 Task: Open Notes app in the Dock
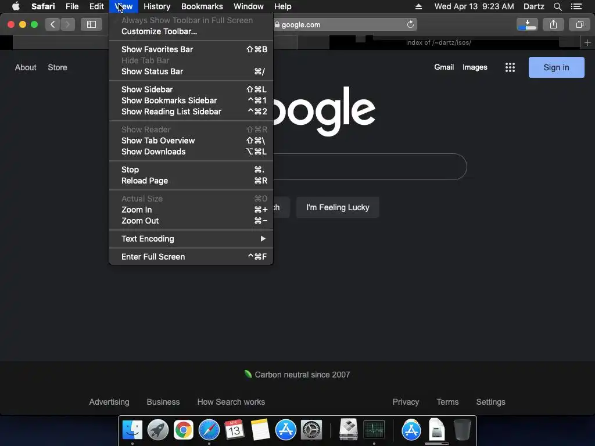260,430
